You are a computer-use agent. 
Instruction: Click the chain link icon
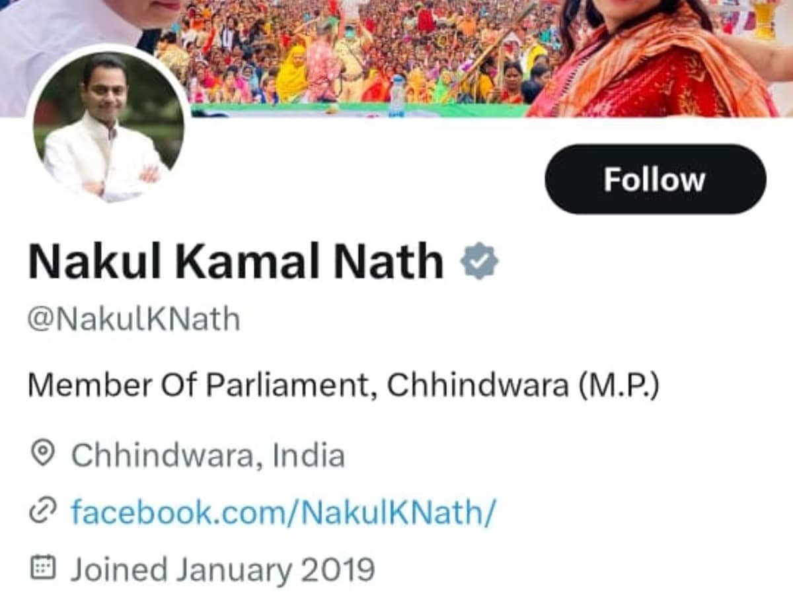pos(43,512)
